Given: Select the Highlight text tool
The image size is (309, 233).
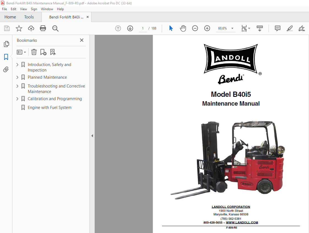Looking at the screenshot, I should click(289, 28).
